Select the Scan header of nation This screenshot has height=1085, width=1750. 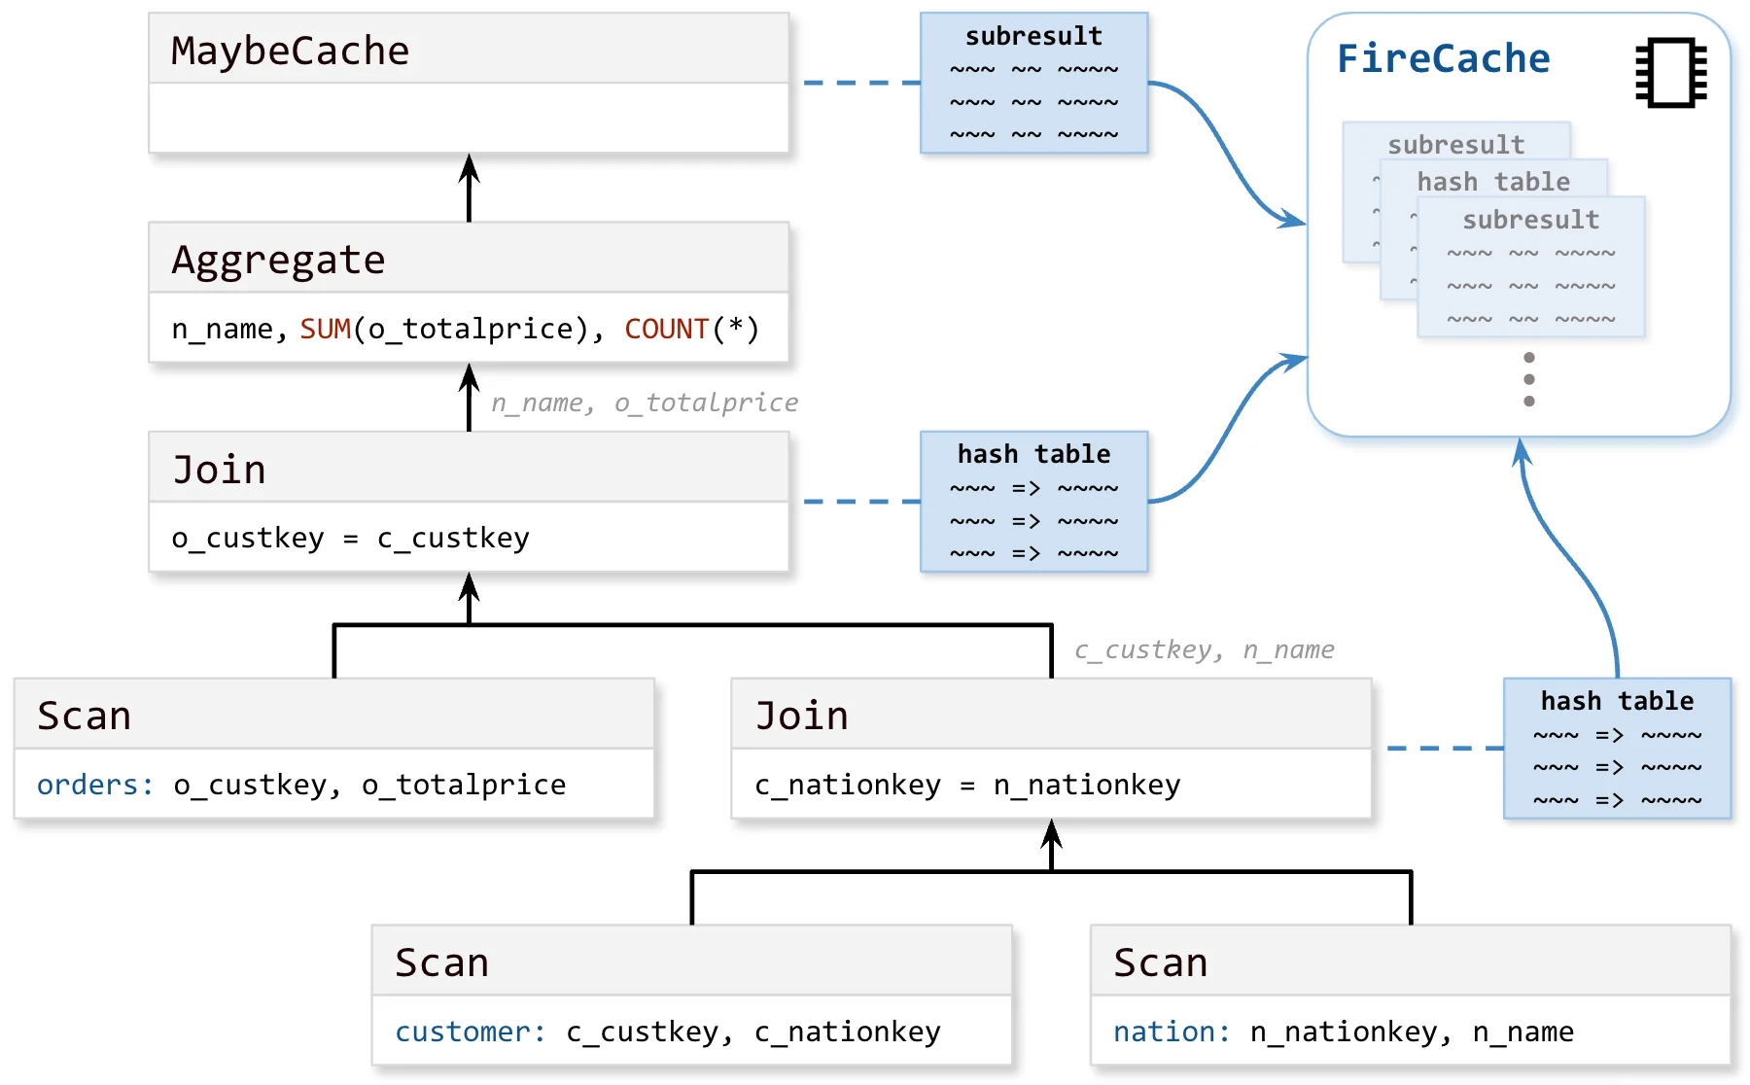coord(1411,962)
